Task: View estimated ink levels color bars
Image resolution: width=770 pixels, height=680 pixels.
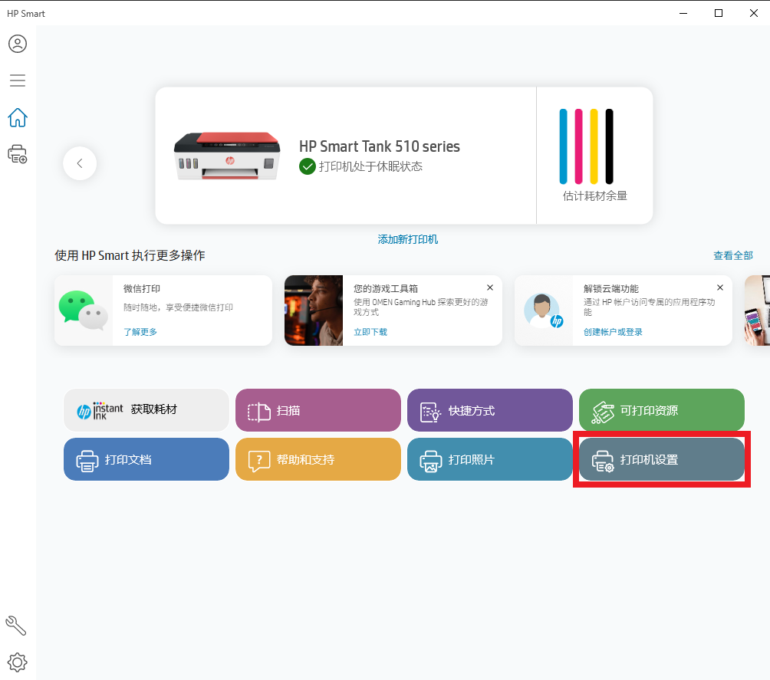Action: pyautogui.click(x=587, y=146)
